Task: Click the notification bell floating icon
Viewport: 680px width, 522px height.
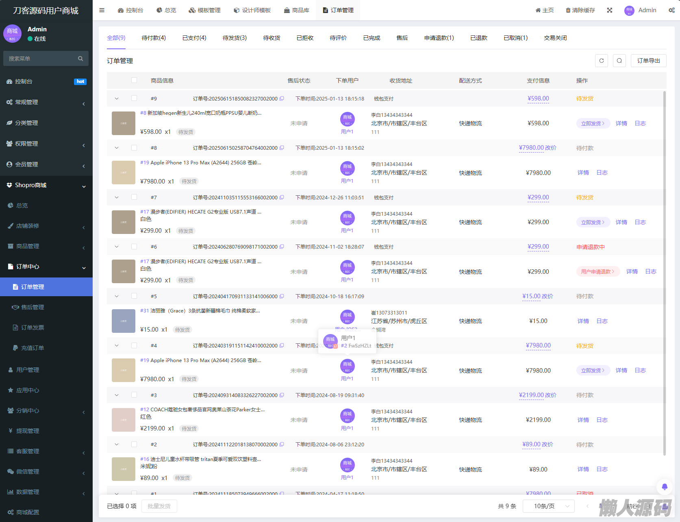Action: [665, 487]
